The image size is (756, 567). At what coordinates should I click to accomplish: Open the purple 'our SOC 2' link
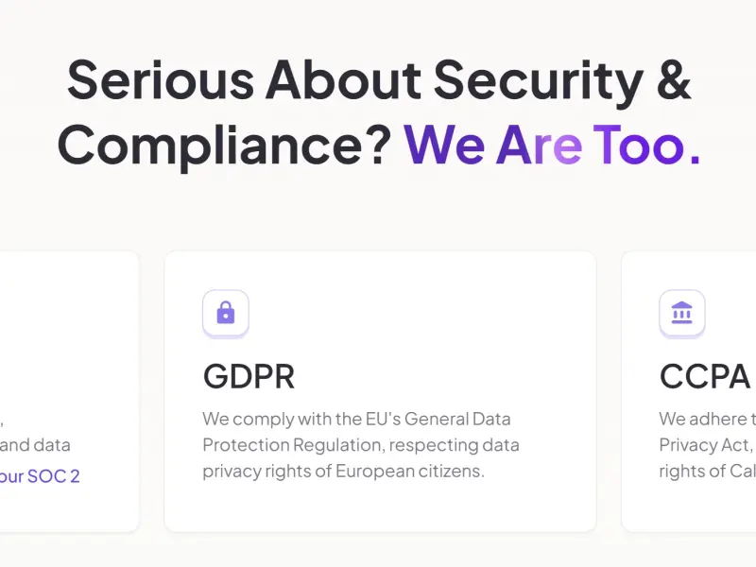[x=40, y=476]
